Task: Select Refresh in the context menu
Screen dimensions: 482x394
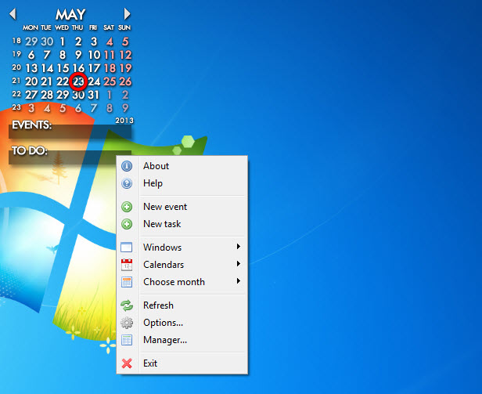Action: coord(182,305)
